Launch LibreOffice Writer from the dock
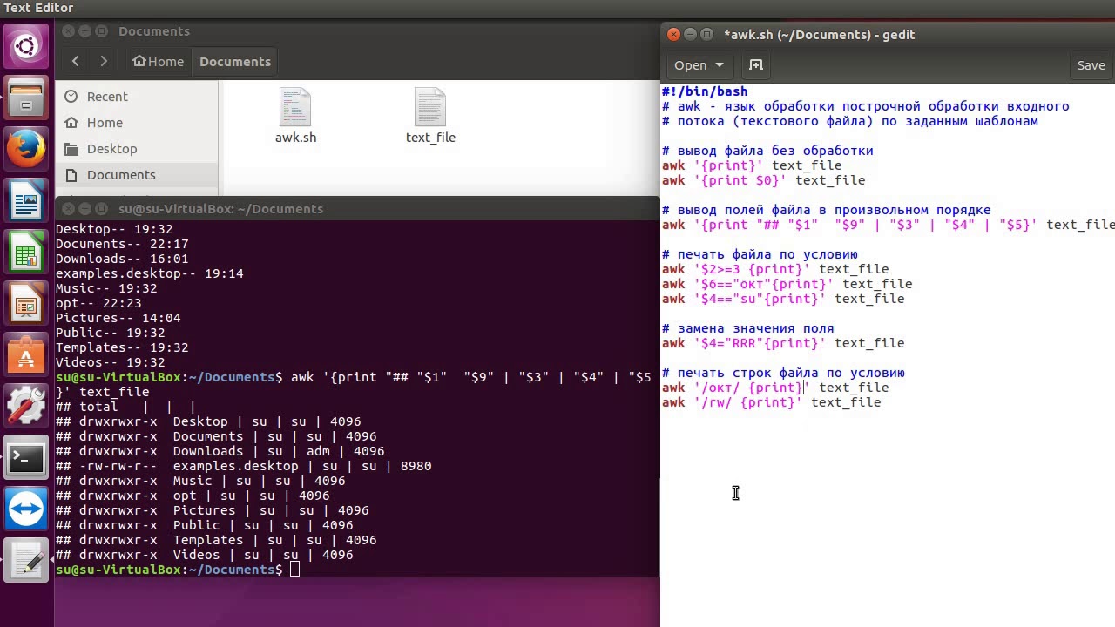This screenshot has height=627, width=1115. point(26,201)
